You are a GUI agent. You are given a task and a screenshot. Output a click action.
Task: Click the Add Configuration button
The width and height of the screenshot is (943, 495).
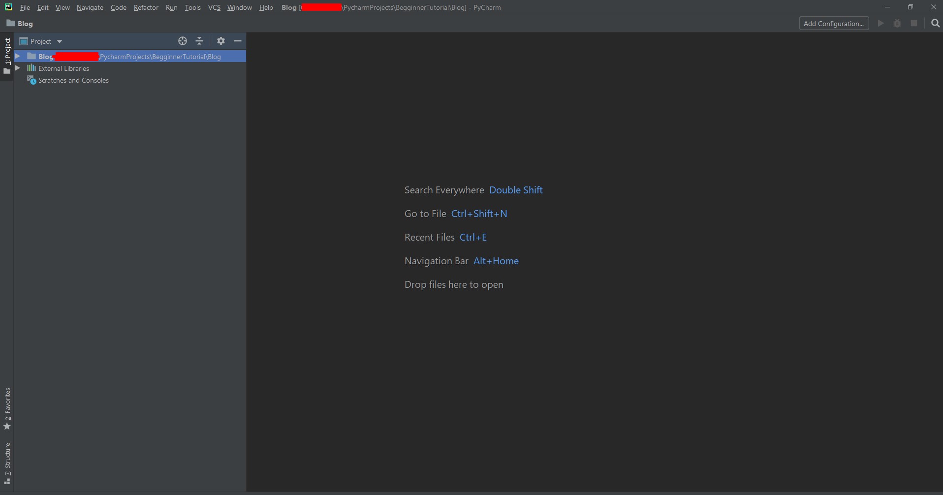(834, 24)
